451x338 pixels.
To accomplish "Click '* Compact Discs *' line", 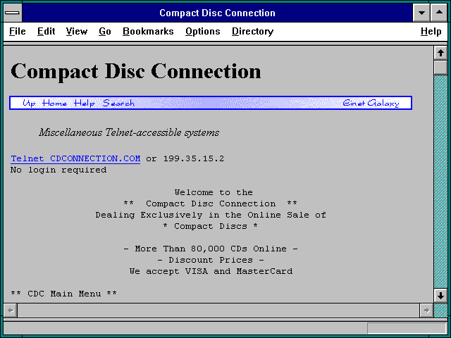I will coord(210,226).
